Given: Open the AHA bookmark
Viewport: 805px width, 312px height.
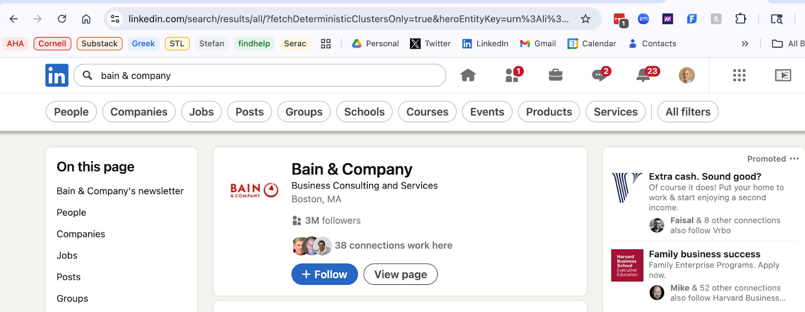Looking at the screenshot, I should (16, 44).
